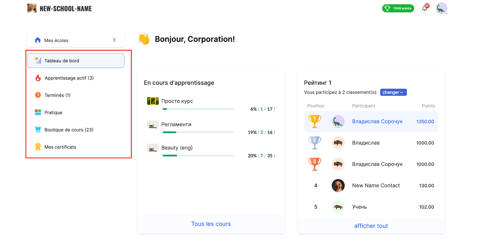Expand the Mes écoles chevron arrow

114,40
